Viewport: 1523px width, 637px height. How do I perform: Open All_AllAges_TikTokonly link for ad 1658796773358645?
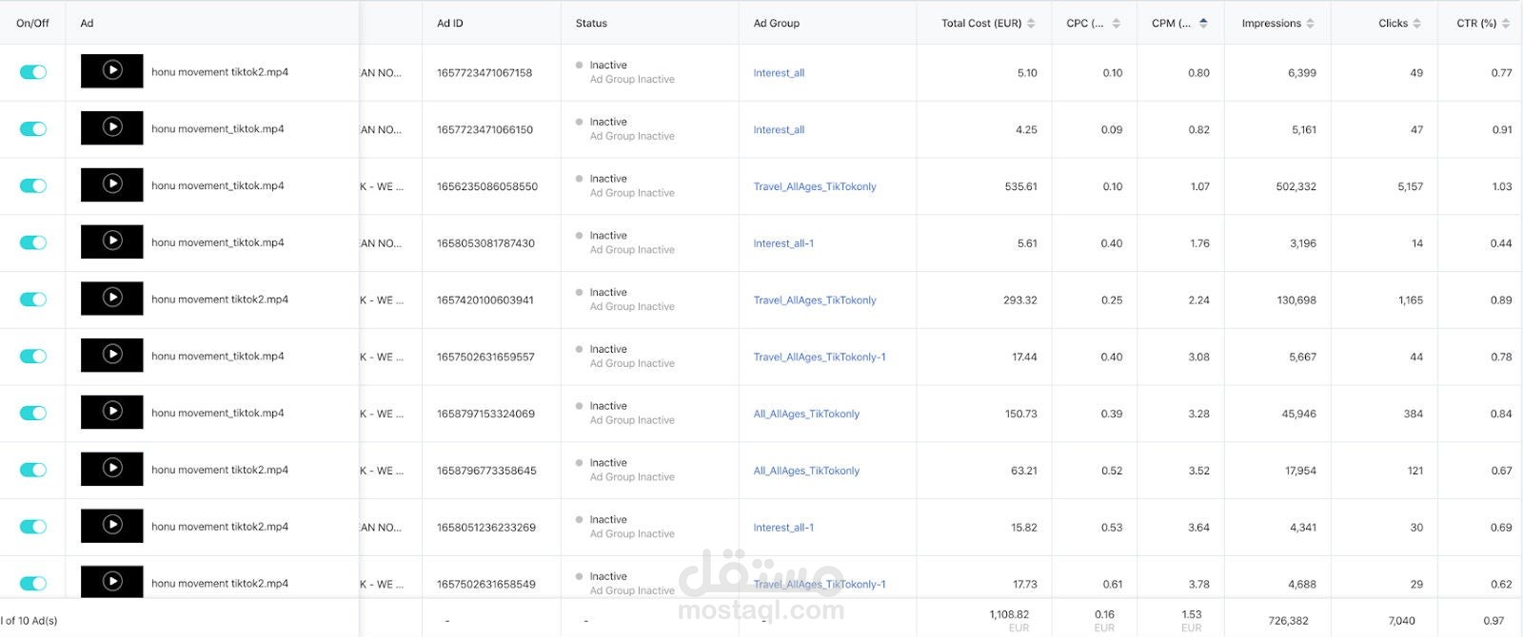coord(806,471)
